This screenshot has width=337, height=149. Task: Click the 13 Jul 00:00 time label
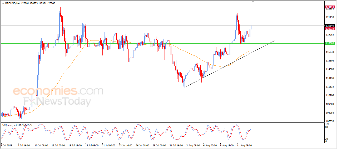(x=58, y=145)
